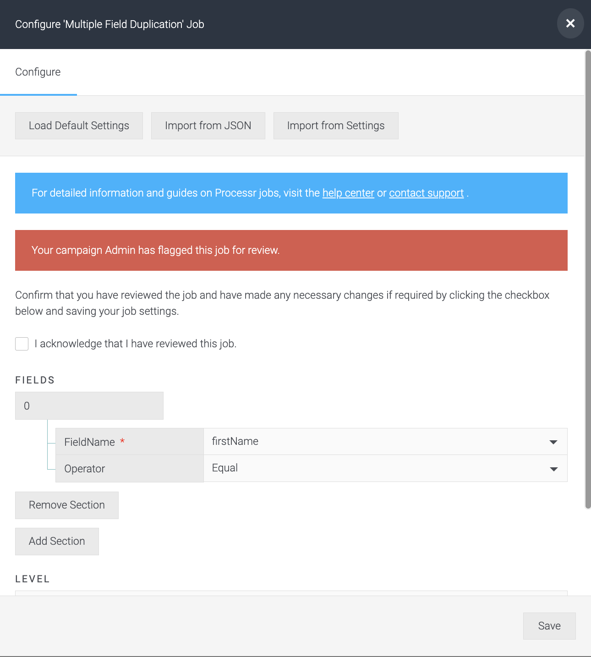Open the contact support link
The image size is (591, 657).
(x=426, y=193)
